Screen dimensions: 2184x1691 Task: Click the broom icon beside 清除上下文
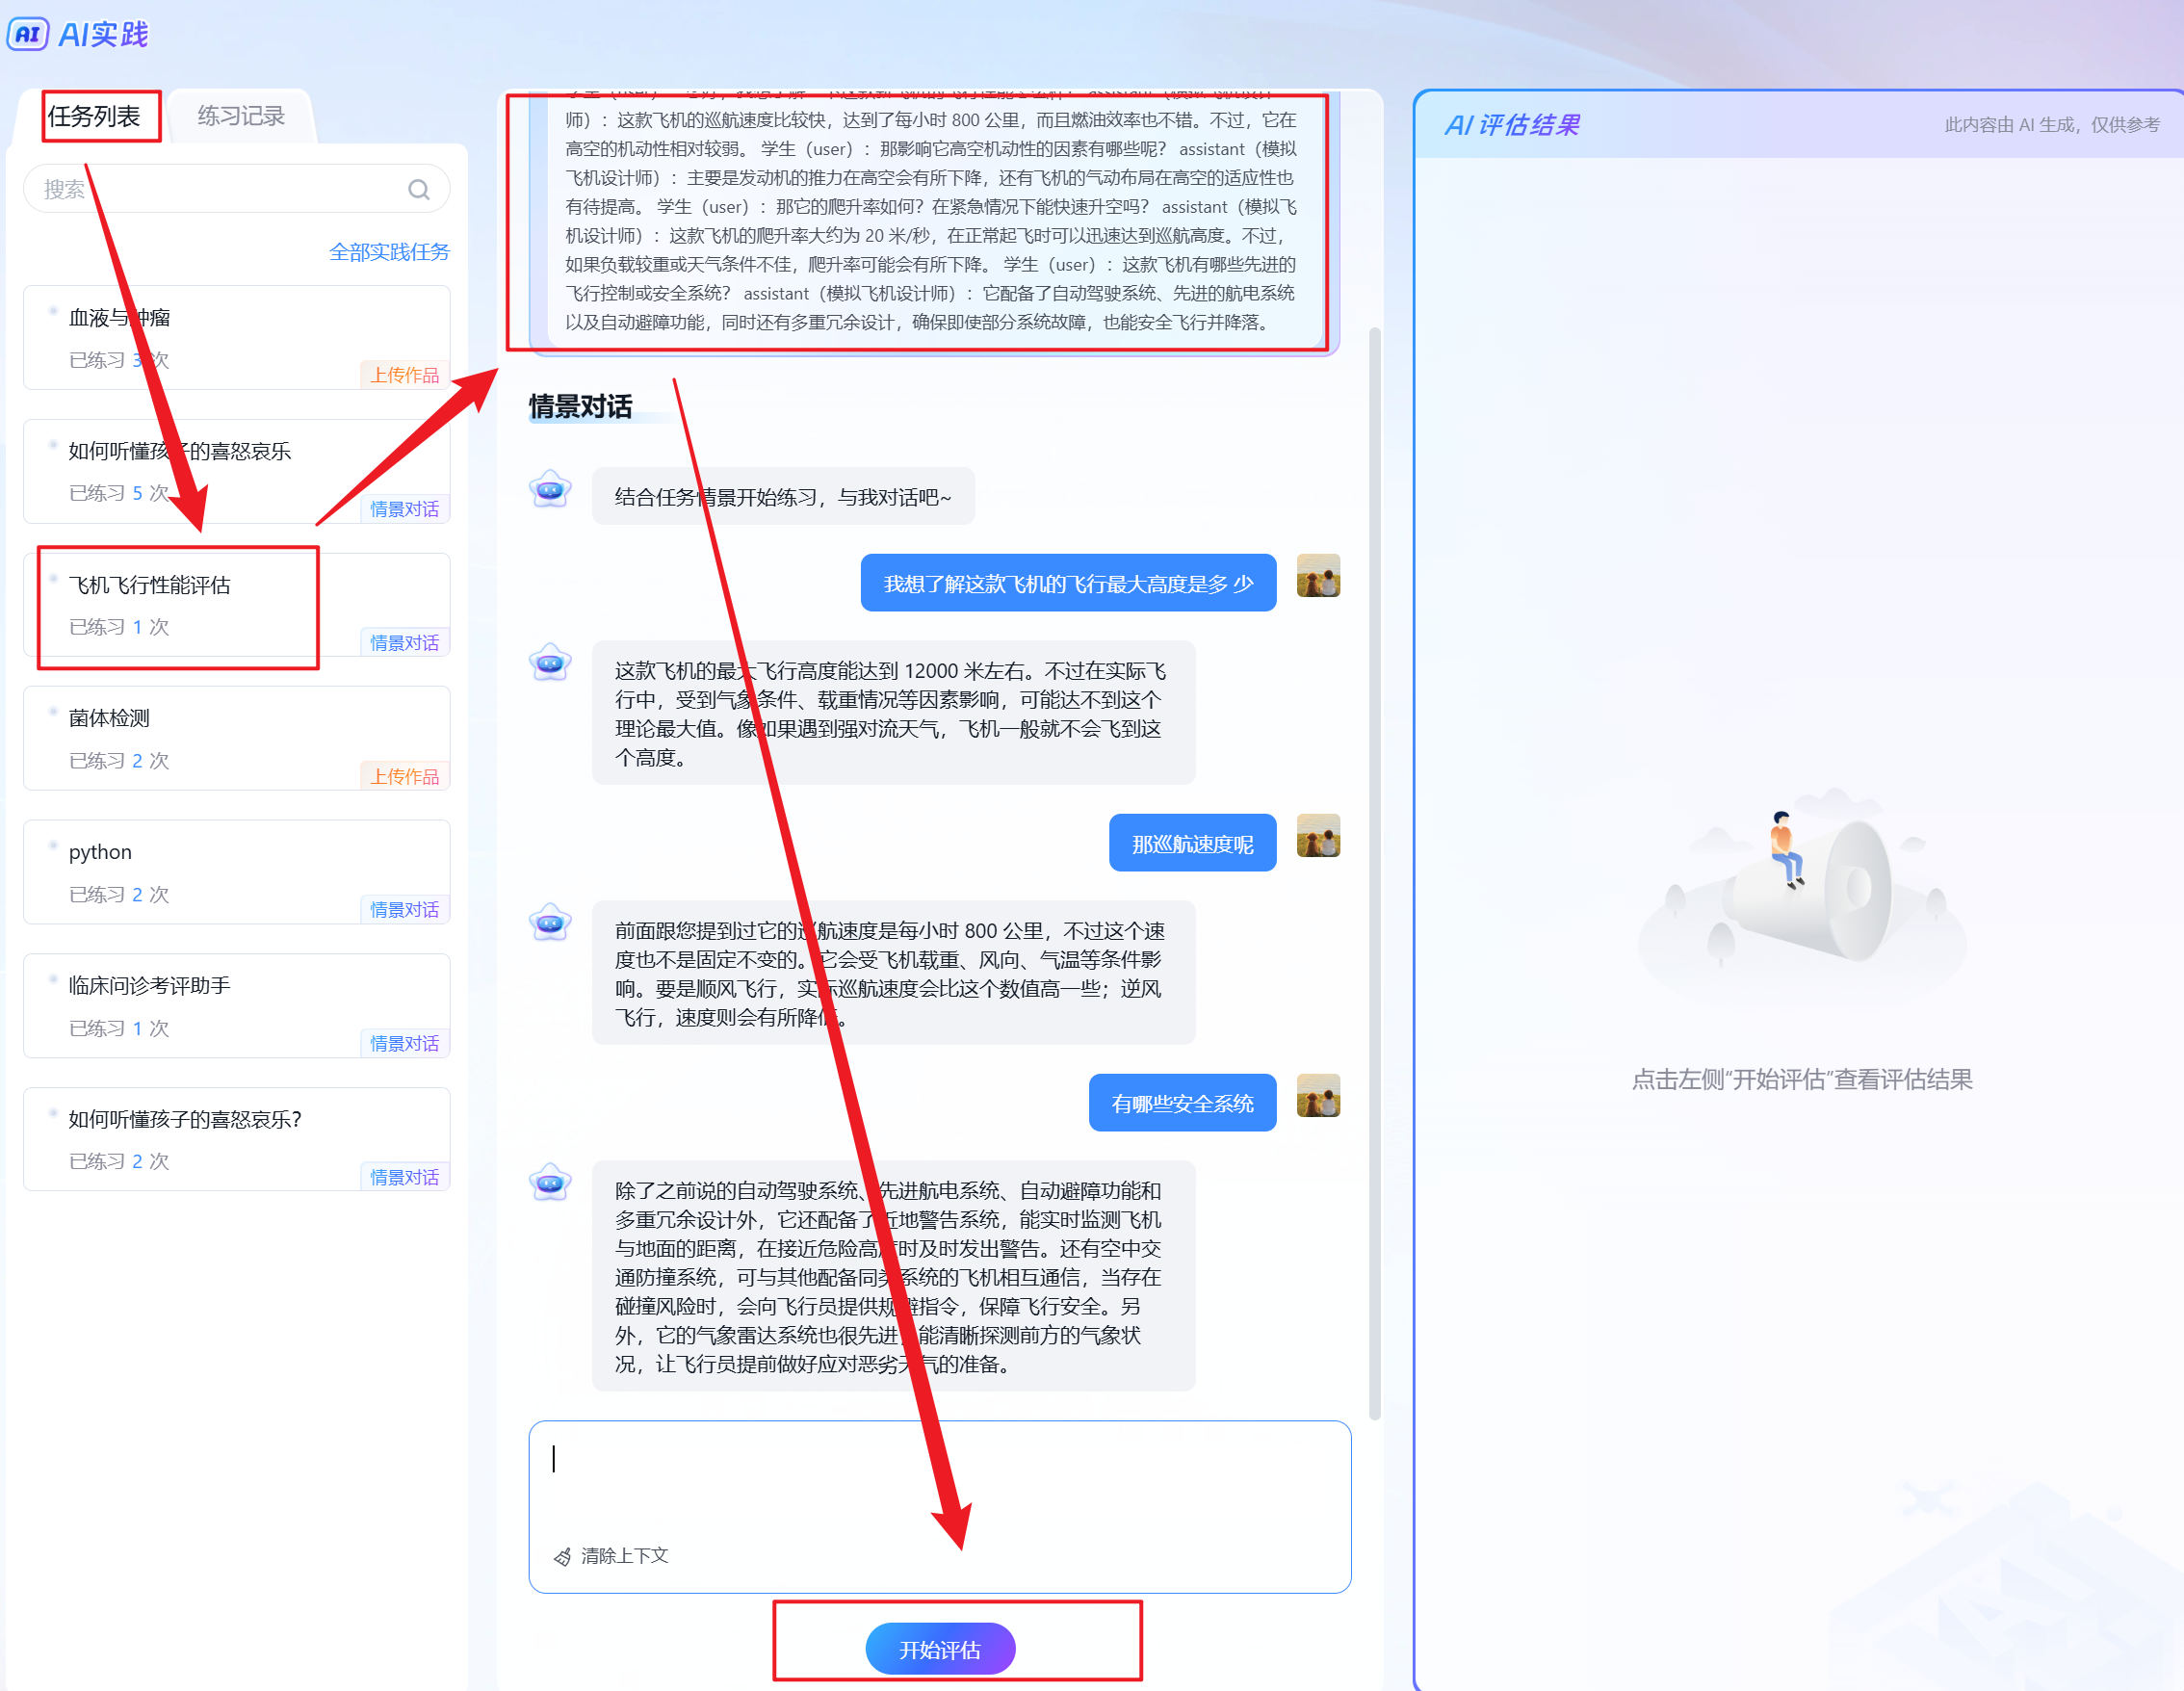[x=563, y=1556]
